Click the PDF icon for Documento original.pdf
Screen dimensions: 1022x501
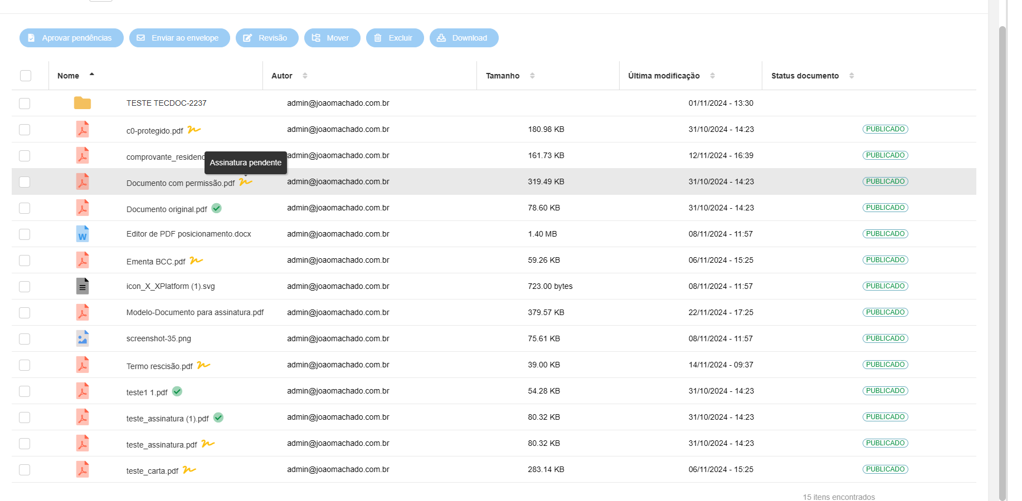(82, 208)
